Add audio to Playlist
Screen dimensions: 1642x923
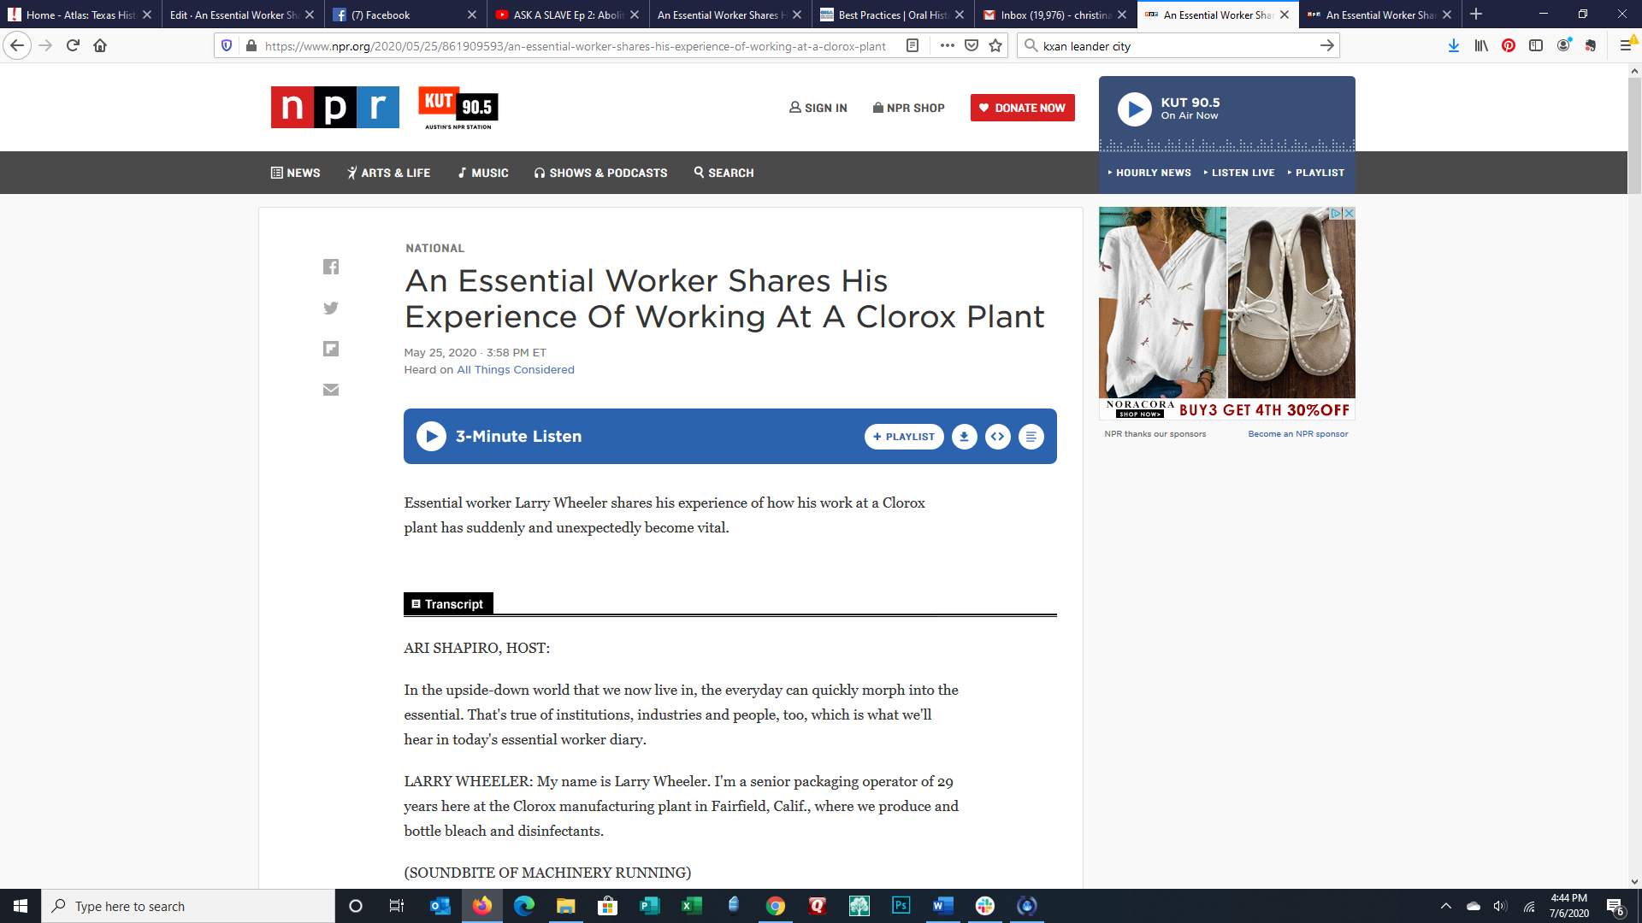[904, 437]
